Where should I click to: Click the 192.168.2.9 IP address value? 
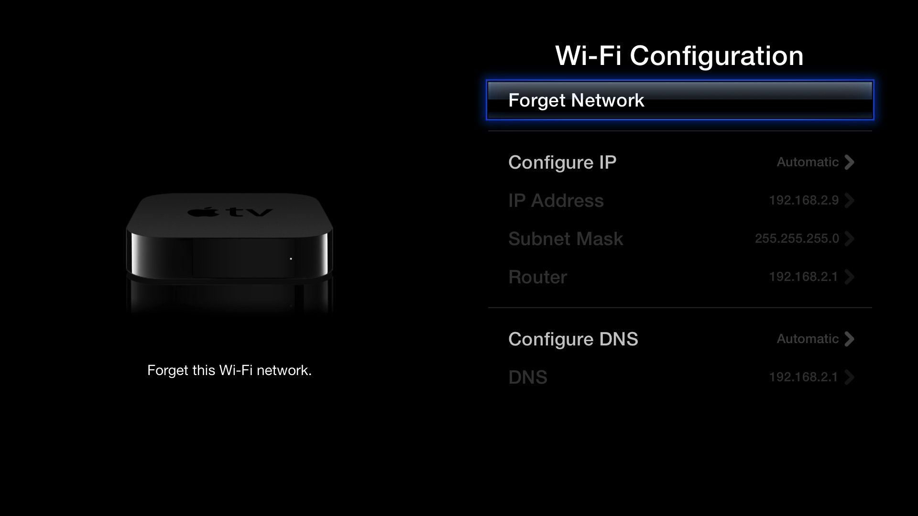[804, 201]
